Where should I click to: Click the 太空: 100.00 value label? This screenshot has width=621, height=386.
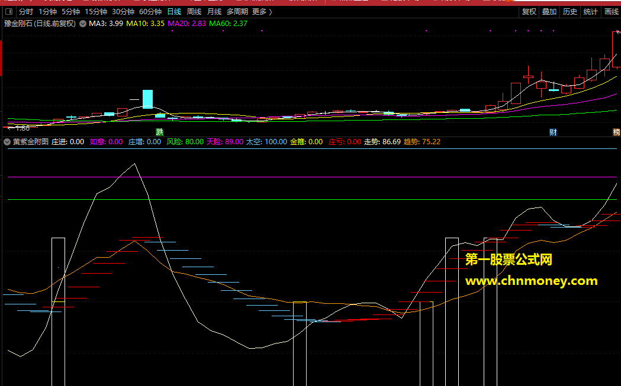(266, 142)
